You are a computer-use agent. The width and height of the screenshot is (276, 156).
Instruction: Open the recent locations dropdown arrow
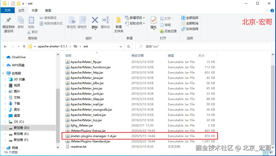click(19, 47)
